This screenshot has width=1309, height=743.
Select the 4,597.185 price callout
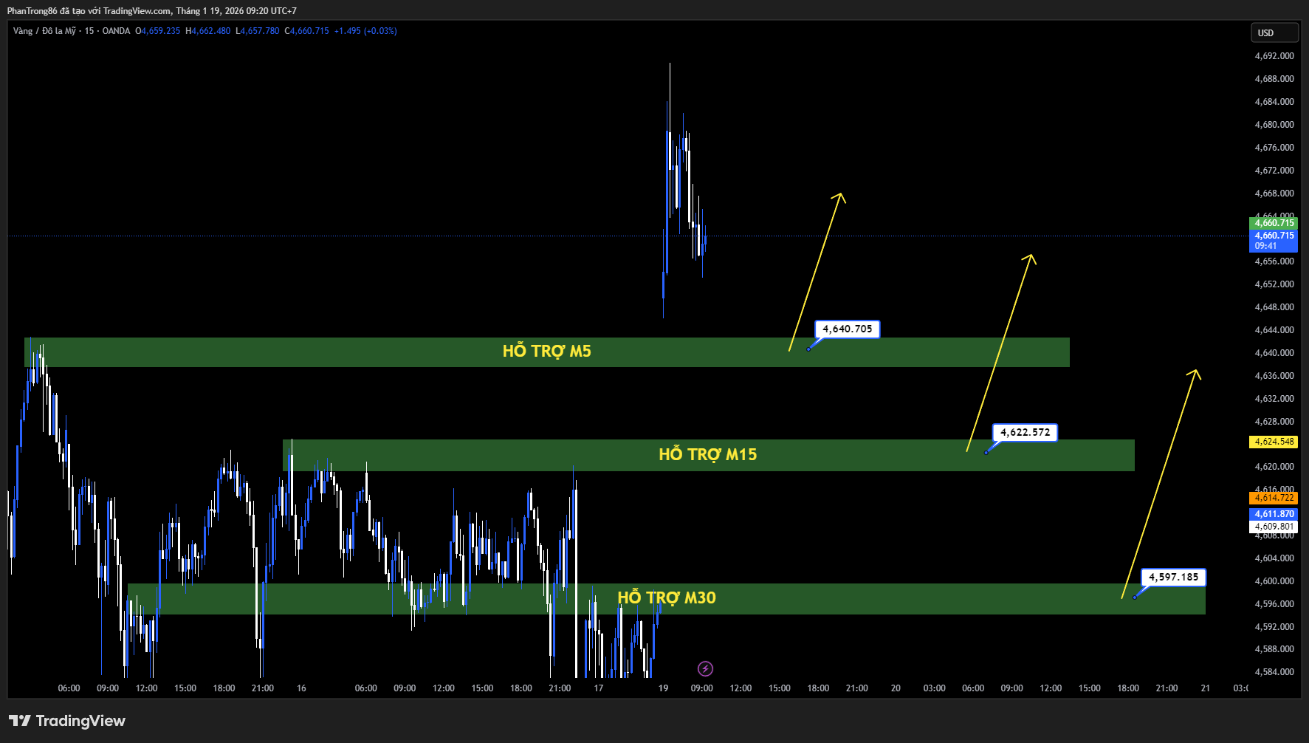pyautogui.click(x=1173, y=578)
